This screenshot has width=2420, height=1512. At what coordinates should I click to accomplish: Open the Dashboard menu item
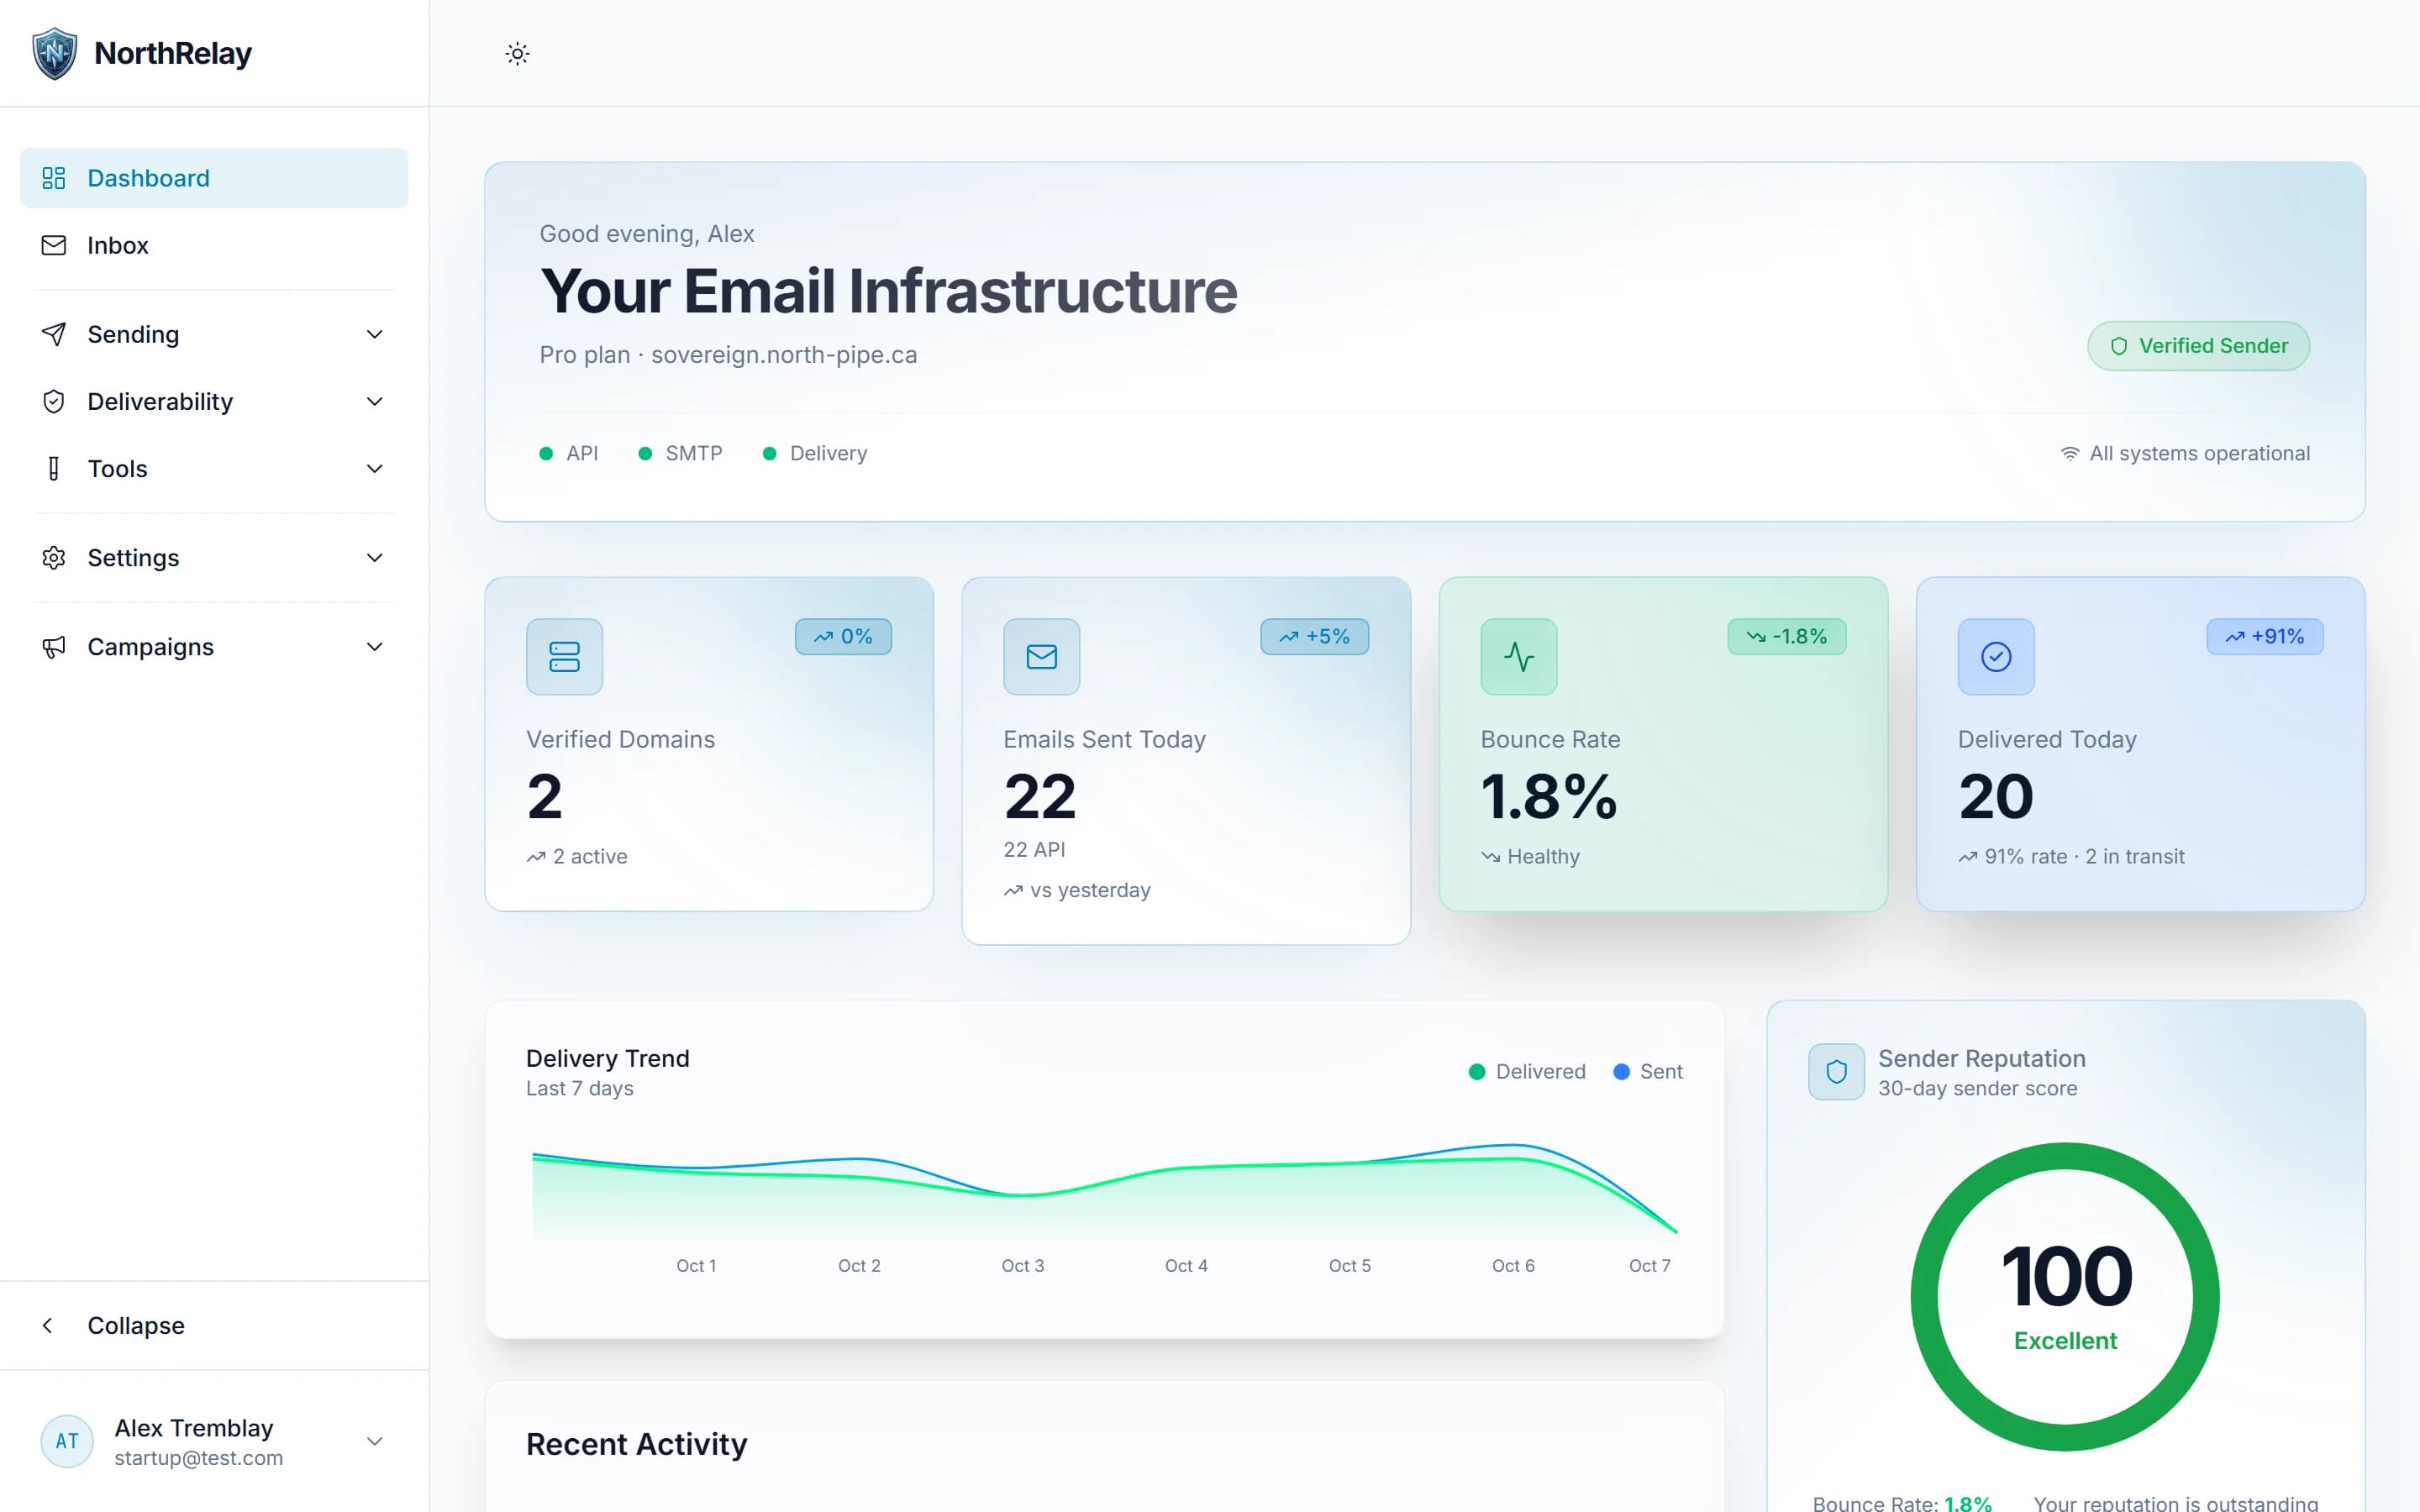click(x=214, y=178)
